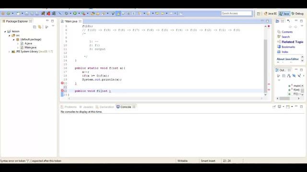Toggle Link with Editor in Package Explorer
This screenshot has width=307, height=172.
pyautogui.click(x=40, y=27)
